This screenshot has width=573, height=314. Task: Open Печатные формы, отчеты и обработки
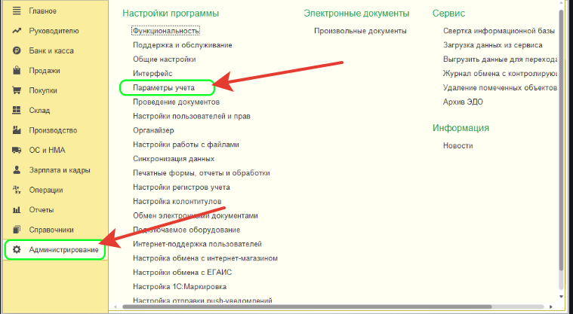point(202,173)
